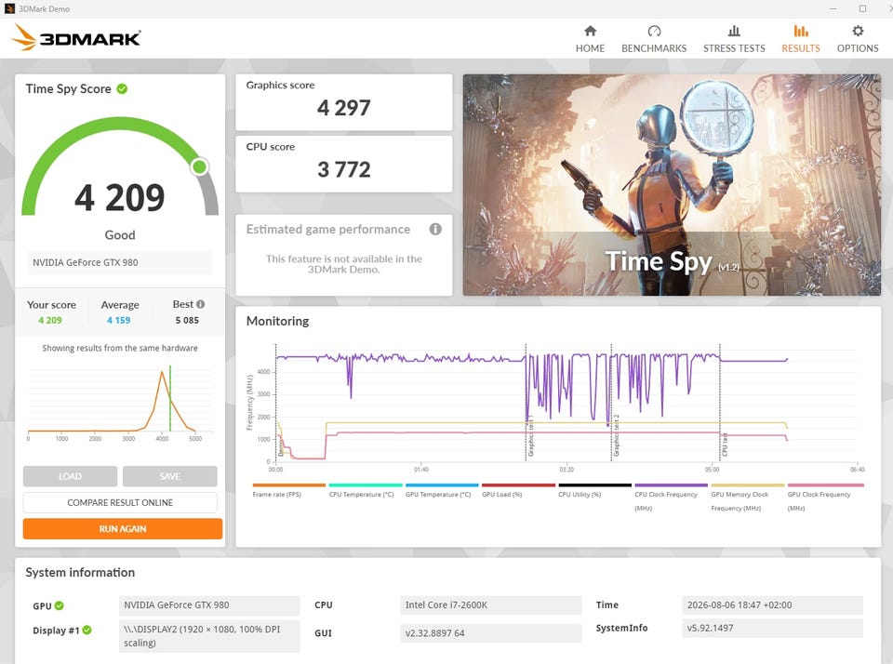Click the info icon next to Best

[x=201, y=304]
